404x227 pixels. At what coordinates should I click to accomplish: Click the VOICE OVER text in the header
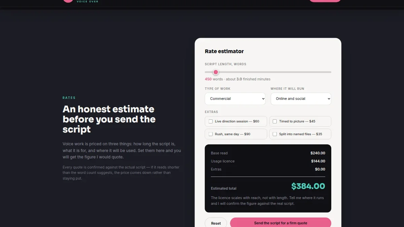click(88, 2)
